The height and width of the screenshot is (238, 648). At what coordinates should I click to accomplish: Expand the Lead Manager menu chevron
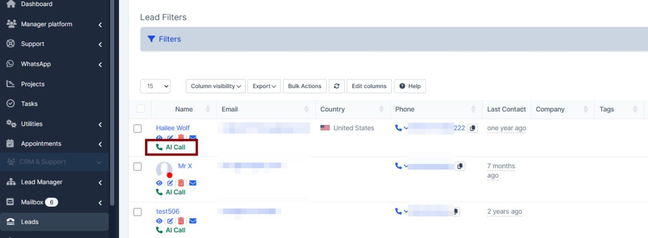[x=100, y=182]
